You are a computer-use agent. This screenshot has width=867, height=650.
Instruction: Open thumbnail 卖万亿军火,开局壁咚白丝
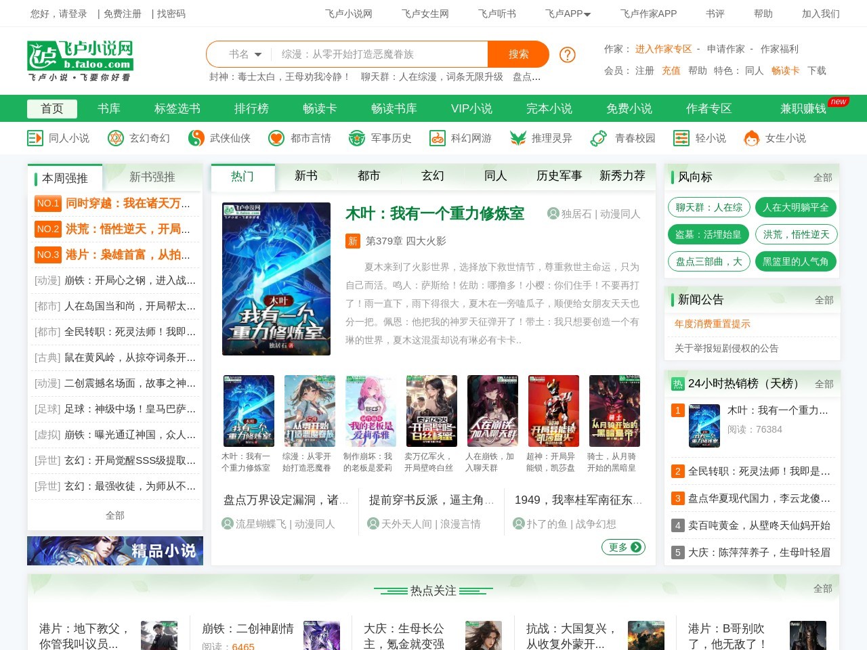point(431,411)
